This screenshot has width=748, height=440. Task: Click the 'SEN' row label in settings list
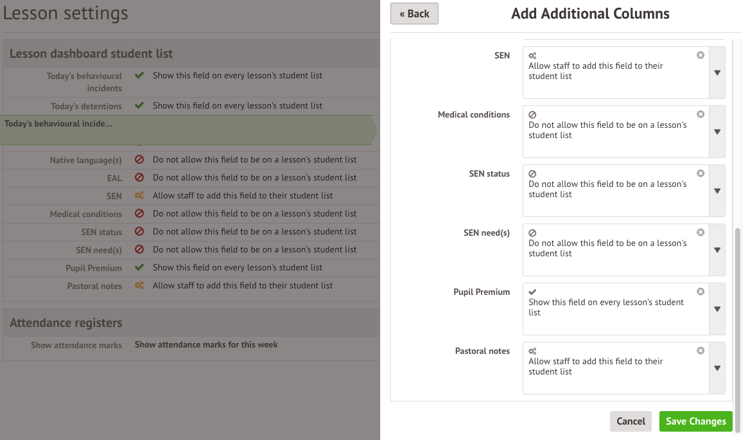click(x=114, y=196)
